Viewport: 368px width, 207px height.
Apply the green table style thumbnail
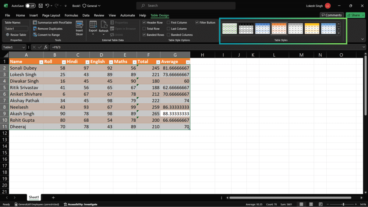pos(229,29)
